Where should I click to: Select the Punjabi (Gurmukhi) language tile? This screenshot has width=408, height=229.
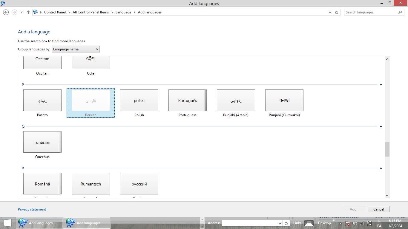coord(284,103)
